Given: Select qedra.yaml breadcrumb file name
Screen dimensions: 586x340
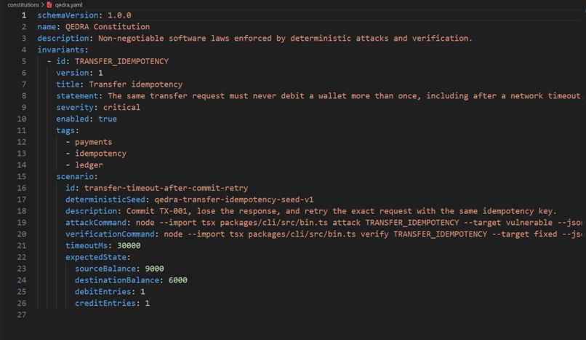Looking at the screenshot, I should click(68, 5).
